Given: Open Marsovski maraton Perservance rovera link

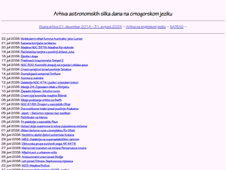Looking at the screenshot, I should point(54,148).
